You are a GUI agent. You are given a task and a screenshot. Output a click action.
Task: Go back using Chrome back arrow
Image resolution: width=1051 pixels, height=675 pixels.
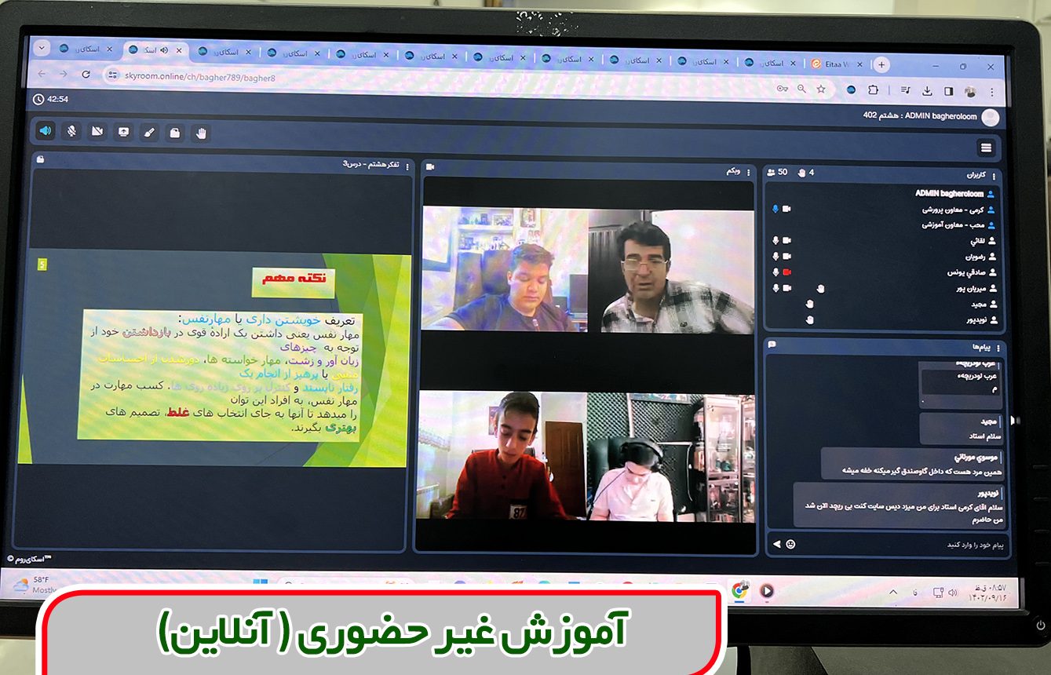coord(42,73)
